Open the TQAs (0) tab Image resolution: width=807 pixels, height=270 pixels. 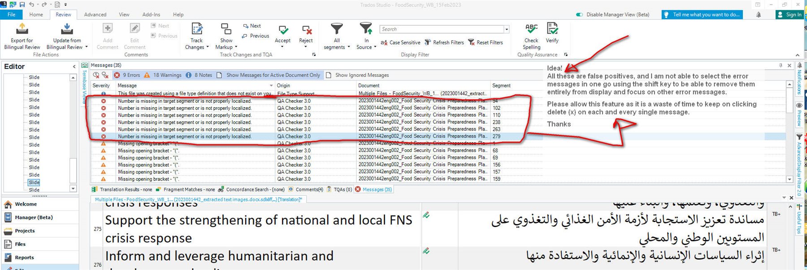(339, 190)
